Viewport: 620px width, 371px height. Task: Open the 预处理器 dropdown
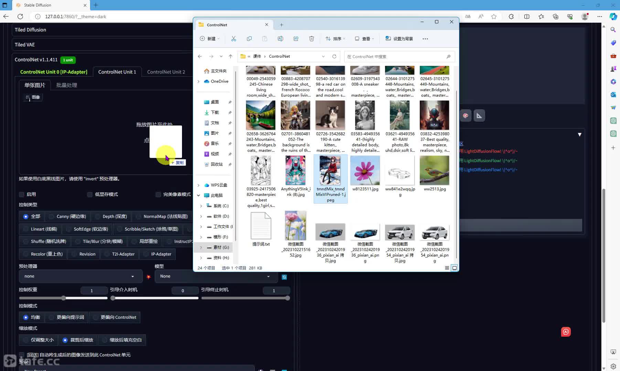tap(81, 276)
